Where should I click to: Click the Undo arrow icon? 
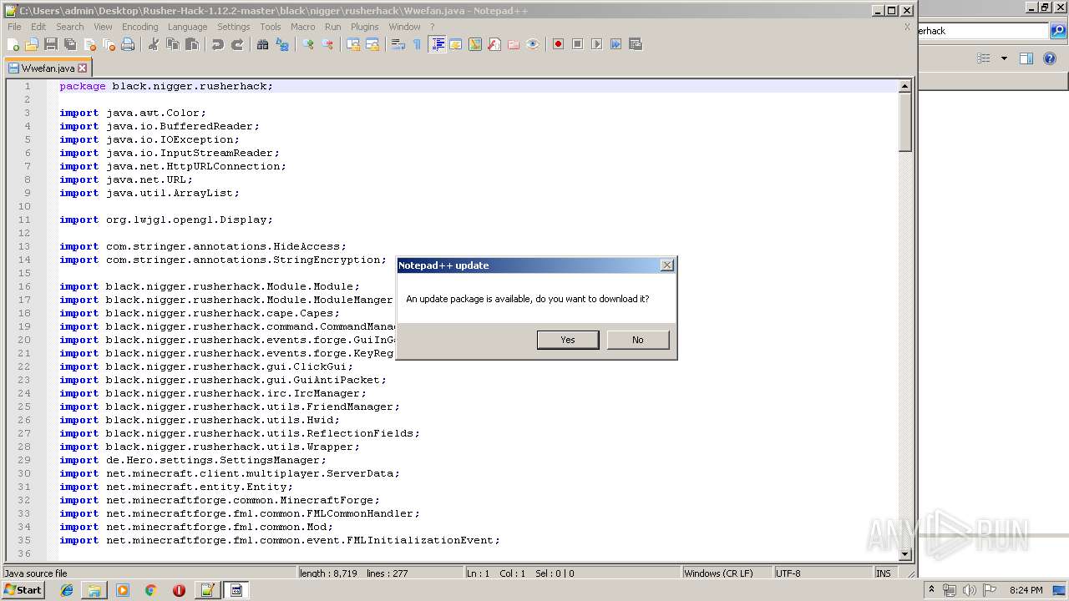[x=218, y=44]
